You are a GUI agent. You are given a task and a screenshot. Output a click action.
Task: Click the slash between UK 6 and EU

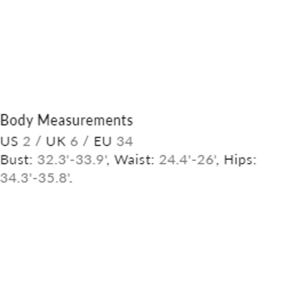[x=86, y=142]
